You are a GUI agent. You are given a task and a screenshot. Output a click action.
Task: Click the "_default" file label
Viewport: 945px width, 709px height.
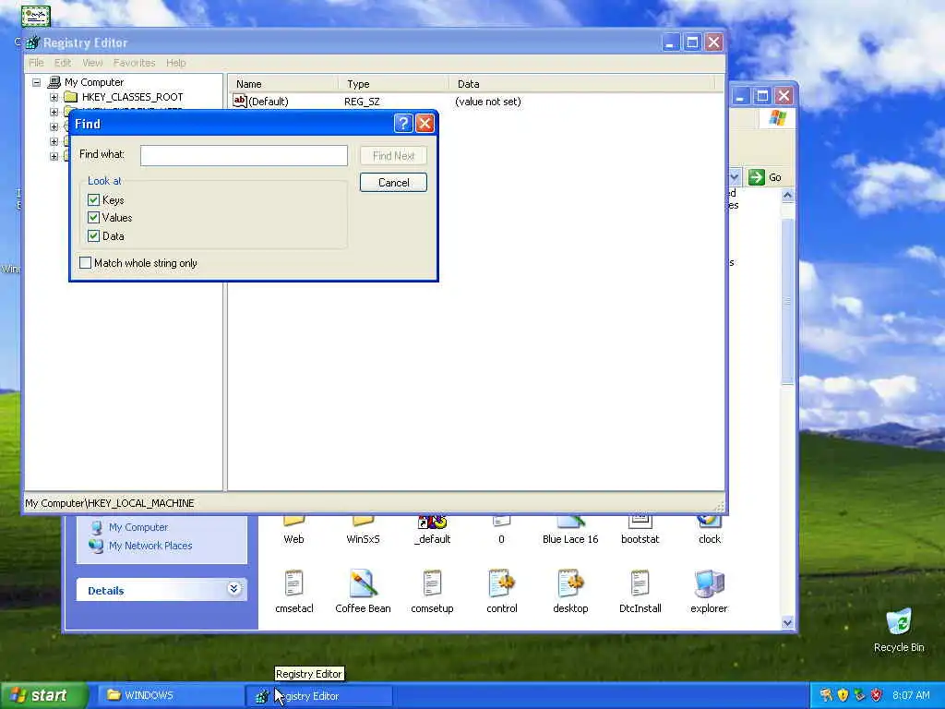click(x=432, y=539)
